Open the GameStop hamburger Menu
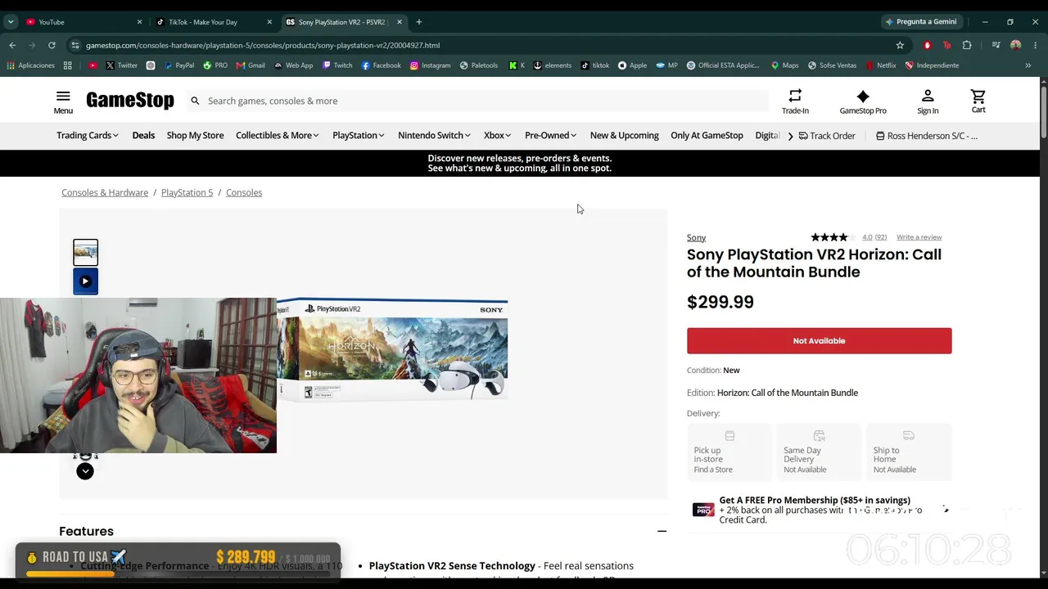The height and width of the screenshot is (589, 1048). pyautogui.click(x=63, y=101)
